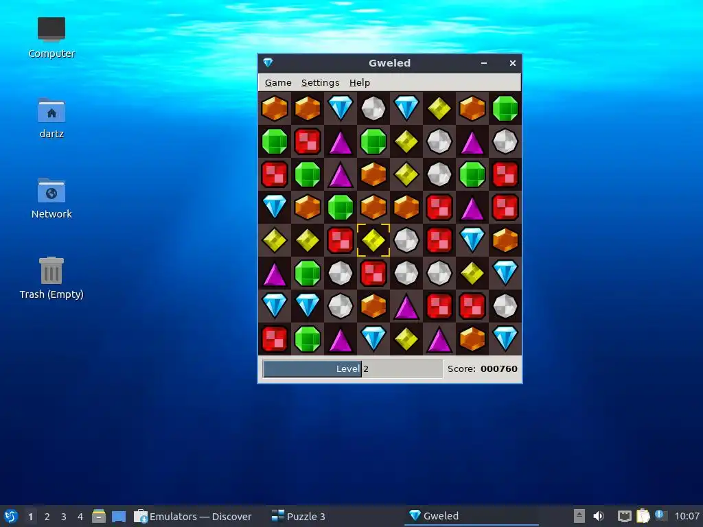
Task: Open the application launcher menu in the taskbar
Action: 11,516
